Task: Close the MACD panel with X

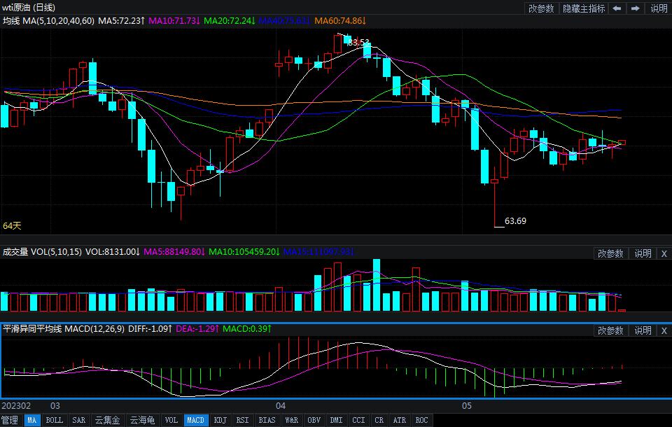Action: [664, 330]
